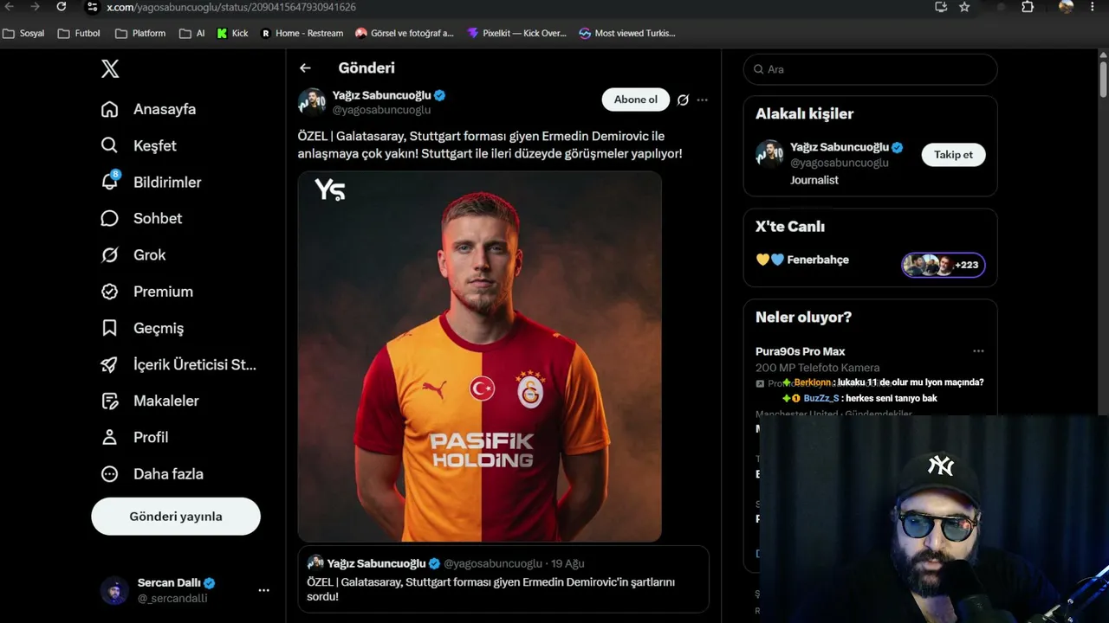This screenshot has width=1109, height=623.
Task: View site information icon in address bar
Action: [92, 7]
